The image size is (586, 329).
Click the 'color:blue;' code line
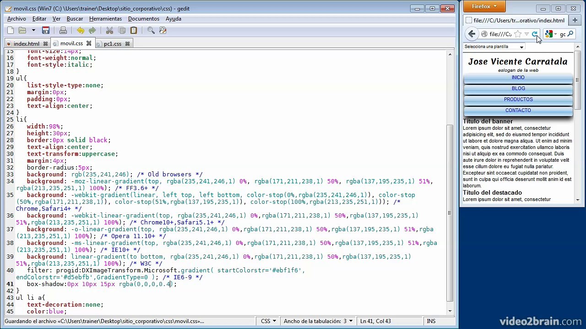coord(47,312)
